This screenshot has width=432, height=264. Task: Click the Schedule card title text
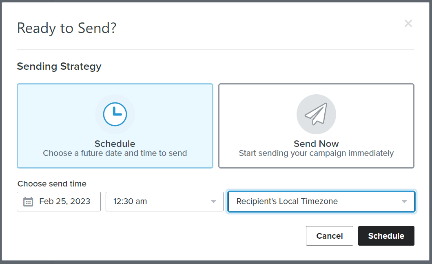(115, 144)
